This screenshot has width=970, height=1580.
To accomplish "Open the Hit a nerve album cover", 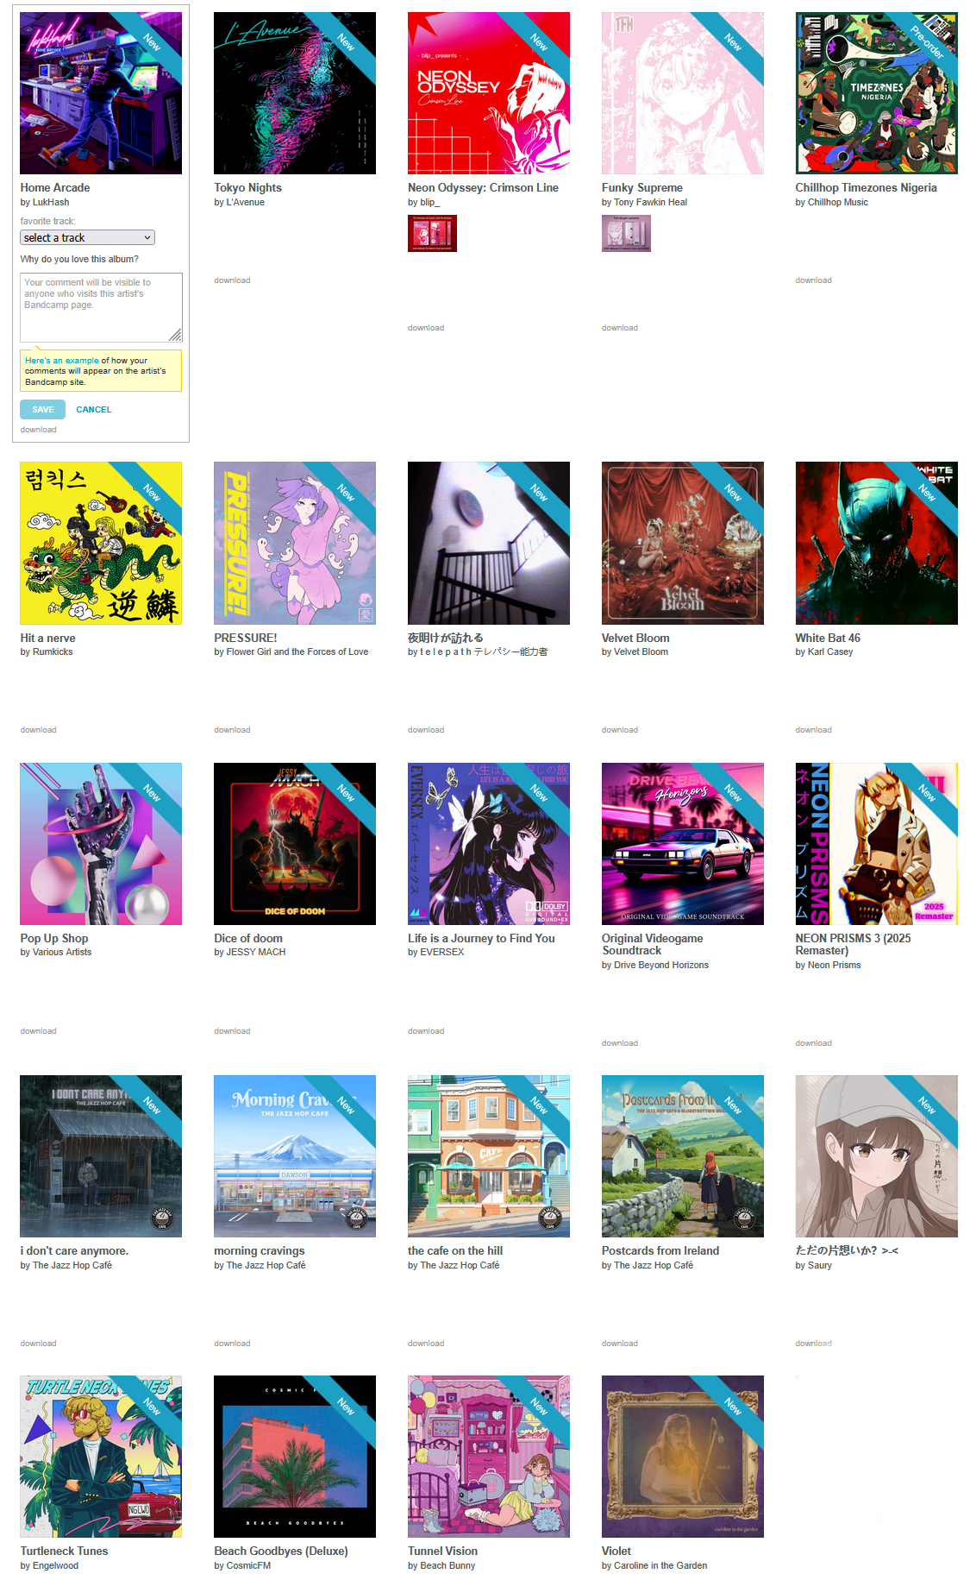I will (x=101, y=543).
